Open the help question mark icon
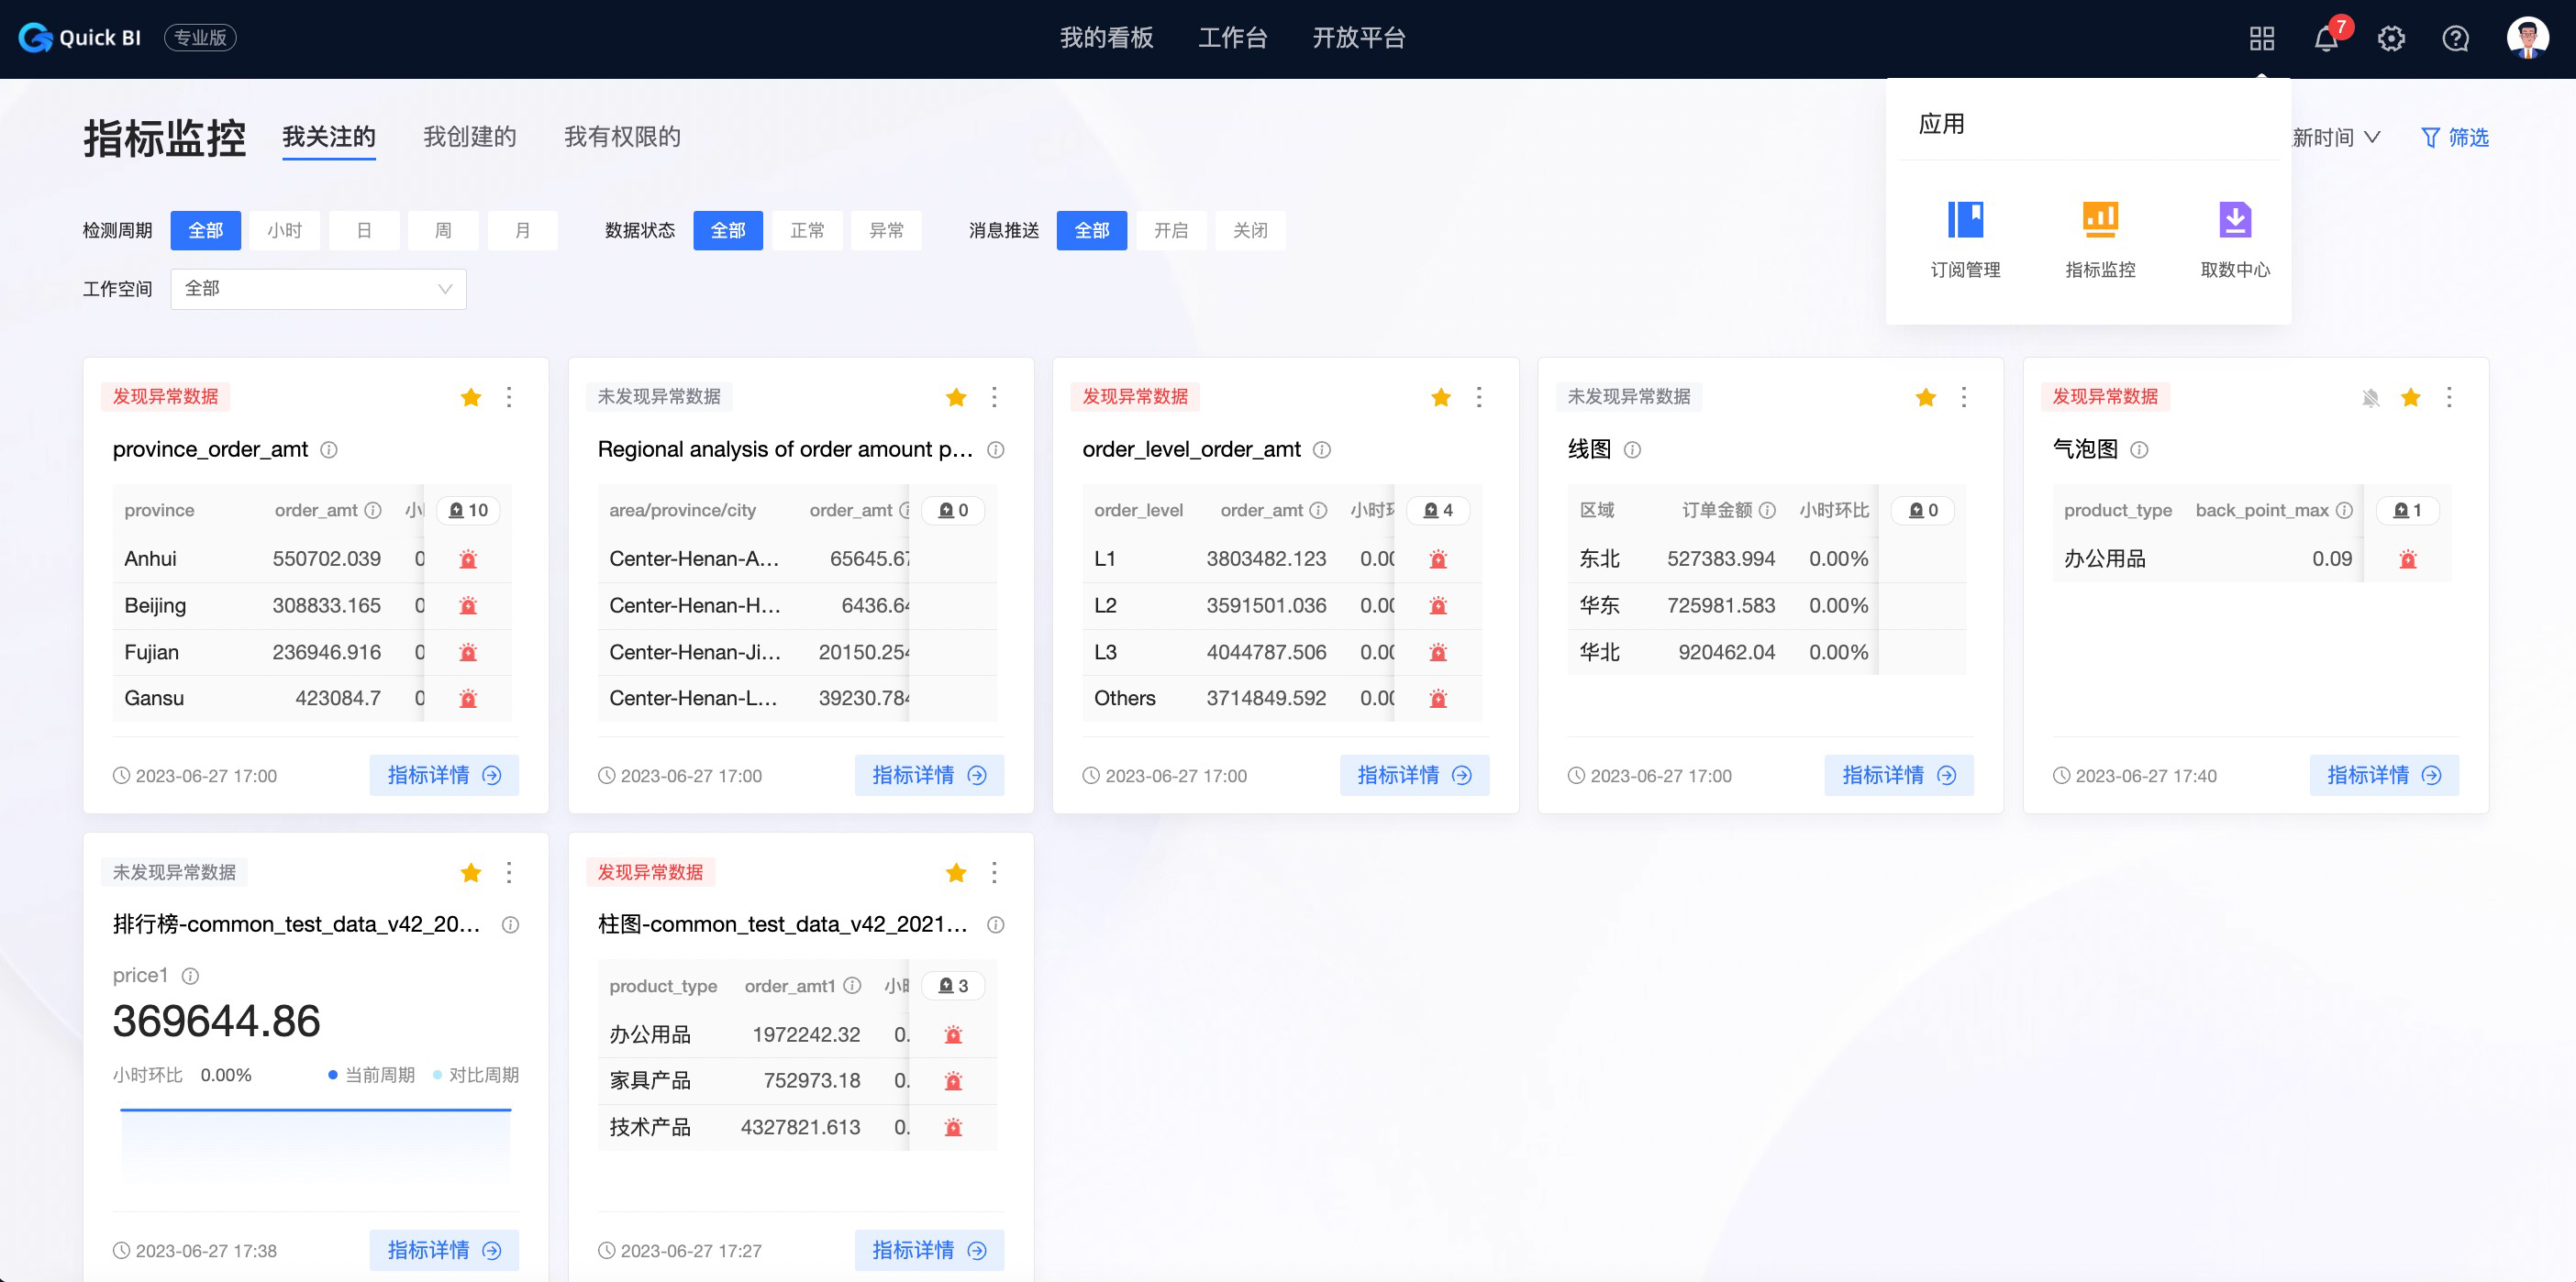Screen dimensions: 2576x1282 (x=2456, y=38)
